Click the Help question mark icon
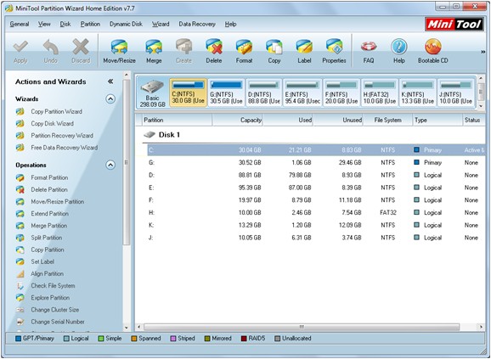Image resolution: width=491 pixels, height=359 pixels. pyautogui.click(x=399, y=47)
